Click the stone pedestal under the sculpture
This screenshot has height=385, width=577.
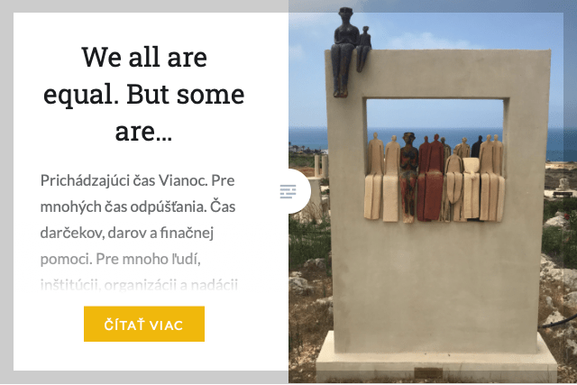(436, 357)
